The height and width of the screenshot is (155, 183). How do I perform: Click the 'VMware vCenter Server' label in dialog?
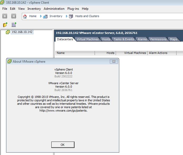[63, 83]
